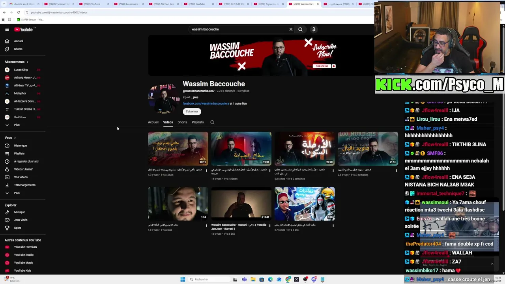Screen dimensions: 505x284
Task: Click the YouTube logo
Action: click(24, 29)
